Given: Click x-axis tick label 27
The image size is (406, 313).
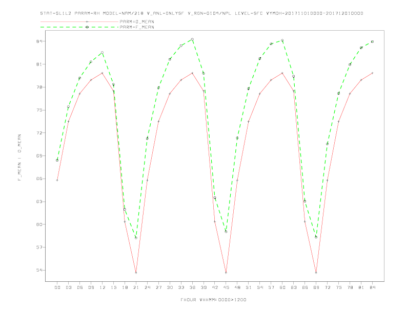Looking at the screenshot, I should (158, 287).
